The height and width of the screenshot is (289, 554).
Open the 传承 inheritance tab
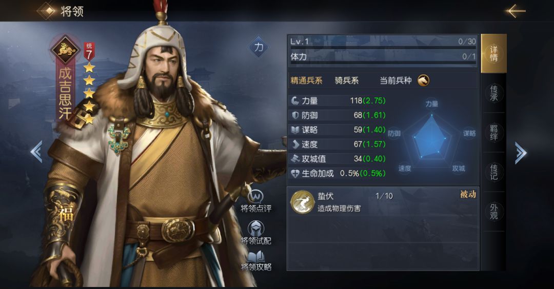click(x=493, y=93)
